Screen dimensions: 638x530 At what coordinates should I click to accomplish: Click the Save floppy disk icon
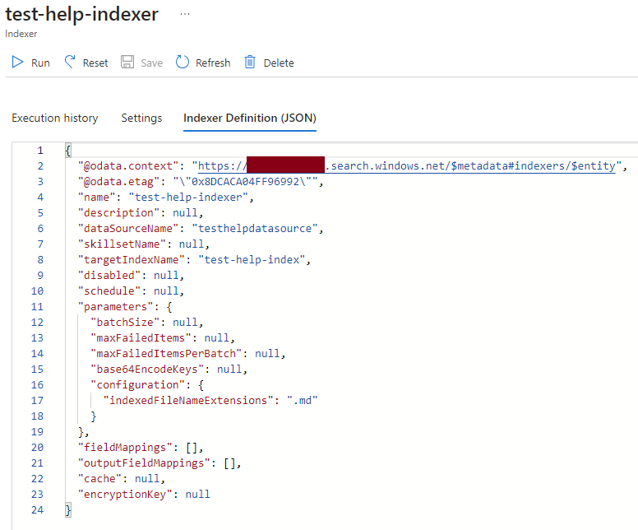127,62
